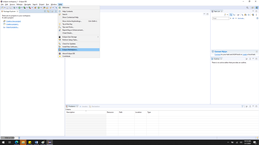Screen dimensions: 259x145
Task: Switch to the Declaration tab
Action: (x=95, y=106)
